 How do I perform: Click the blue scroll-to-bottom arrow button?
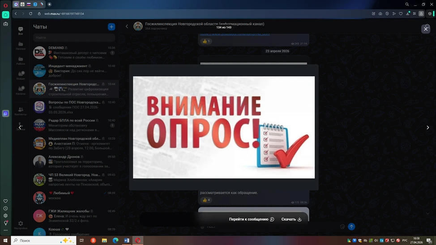click(x=351, y=227)
